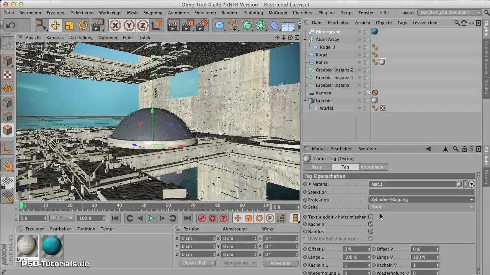
Task: Click back arrow in attribute manager
Action: pyautogui.click(x=428, y=149)
